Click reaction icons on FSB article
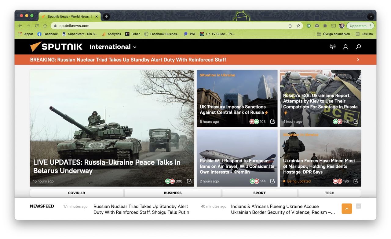The height and width of the screenshot is (239, 391). pos(338,121)
